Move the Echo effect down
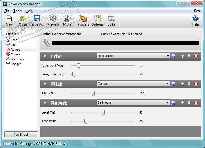 [189, 56]
